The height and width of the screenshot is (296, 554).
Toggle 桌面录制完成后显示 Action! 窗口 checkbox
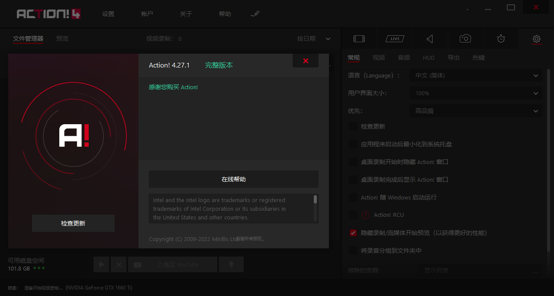353,180
